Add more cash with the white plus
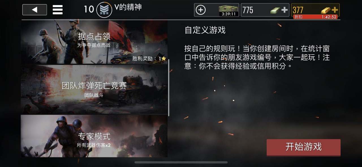Viewport: 362px width, 167px height. [285, 10]
